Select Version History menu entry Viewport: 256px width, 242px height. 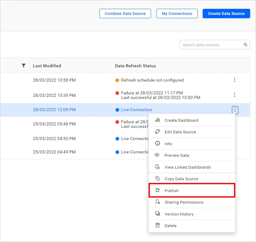point(192,214)
